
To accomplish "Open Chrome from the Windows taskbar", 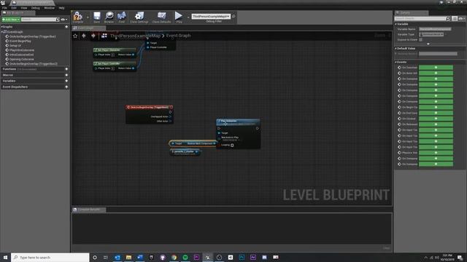I will coord(174,257).
